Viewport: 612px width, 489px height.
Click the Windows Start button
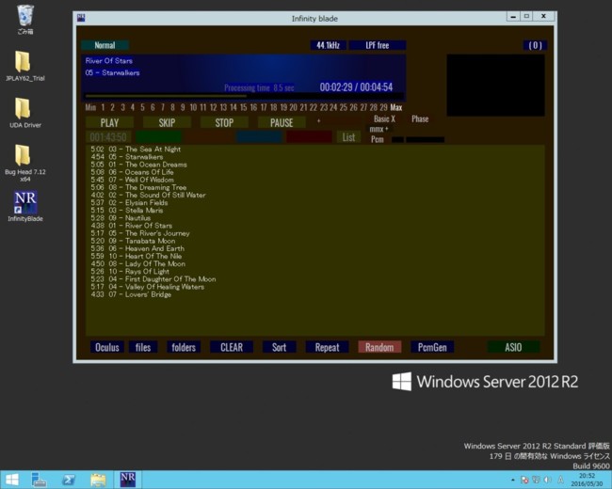point(12,480)
